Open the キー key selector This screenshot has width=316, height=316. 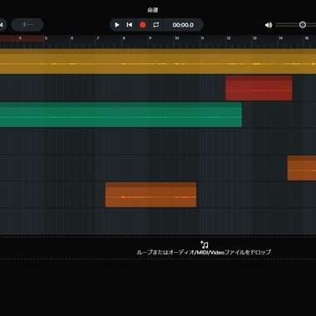click(x=27, y=25)
